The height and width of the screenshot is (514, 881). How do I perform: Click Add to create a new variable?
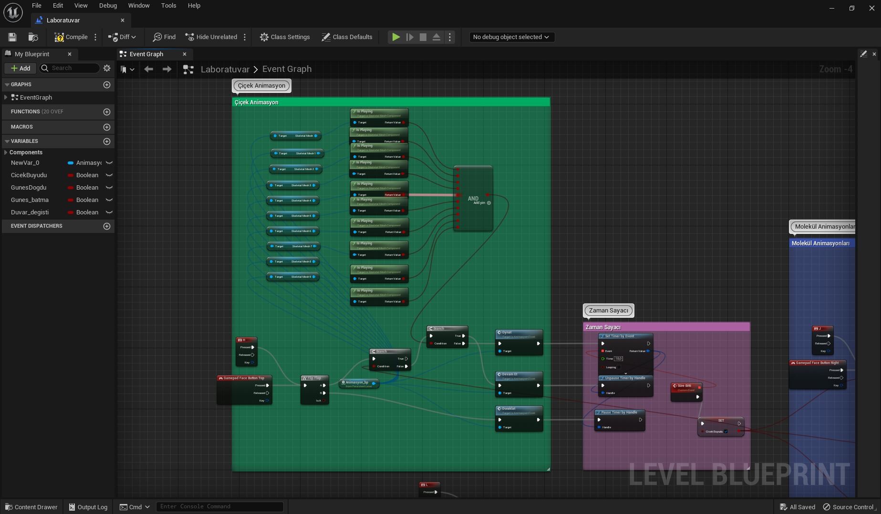[x=20, y=68]
